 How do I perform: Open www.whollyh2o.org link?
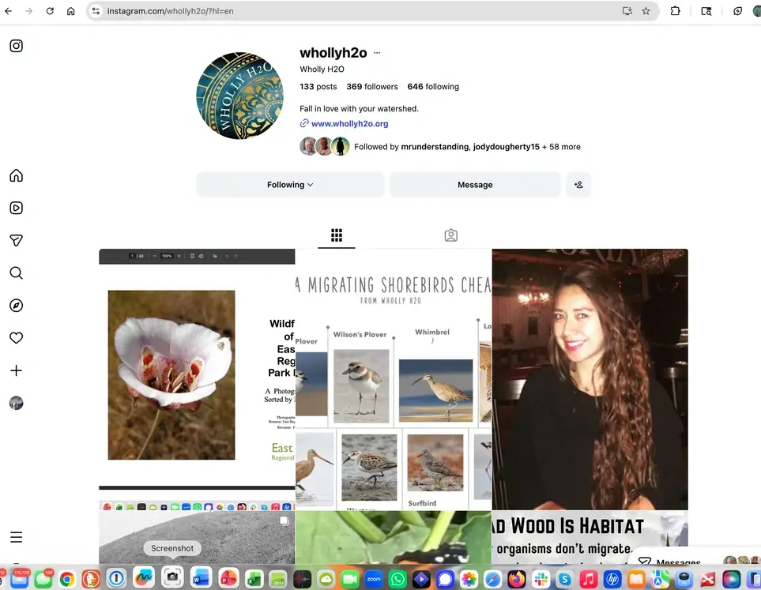point(349,124)
